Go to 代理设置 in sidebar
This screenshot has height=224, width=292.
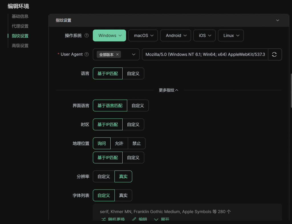click(x=20, y=26)
